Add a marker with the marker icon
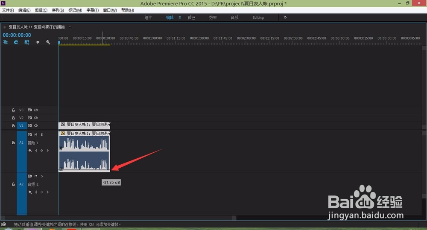This screenshot has width=427, height=230. tap(38, 42)
